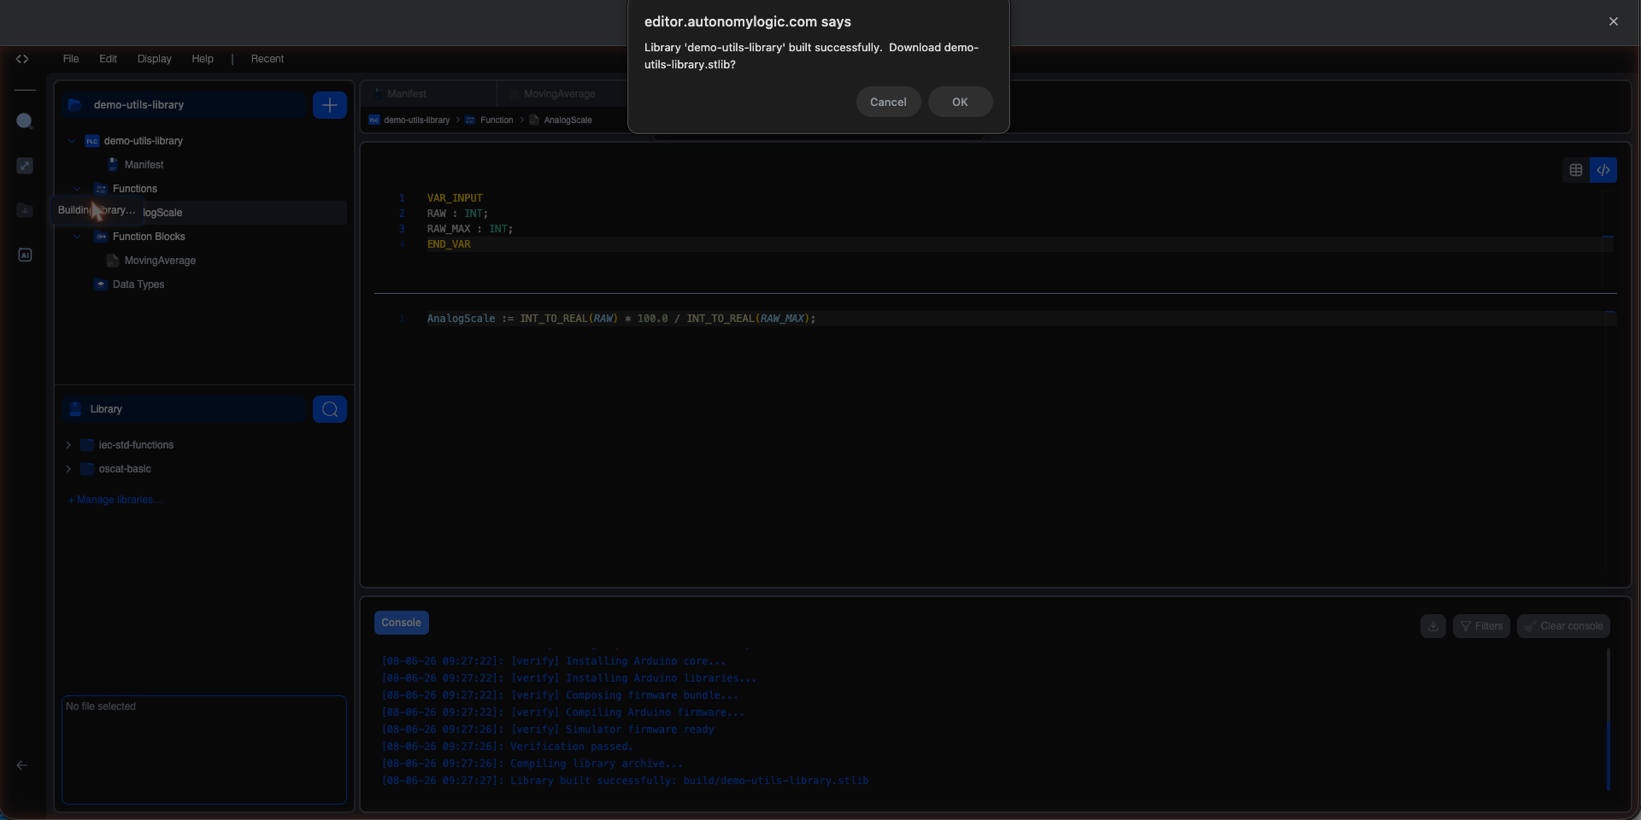Click the MovingAverage file icon

click(113, 261)
